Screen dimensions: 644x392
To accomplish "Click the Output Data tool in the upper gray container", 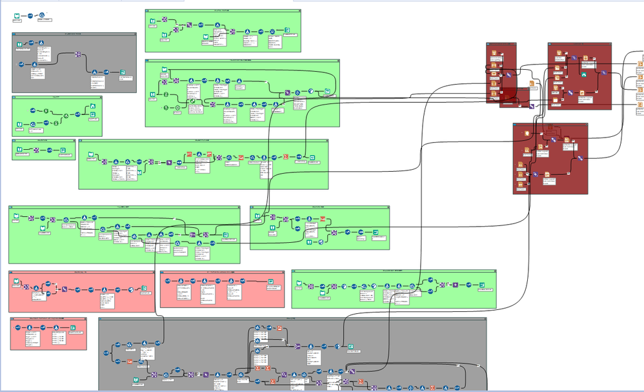I will pyautogui.click(x=123, y=72).
